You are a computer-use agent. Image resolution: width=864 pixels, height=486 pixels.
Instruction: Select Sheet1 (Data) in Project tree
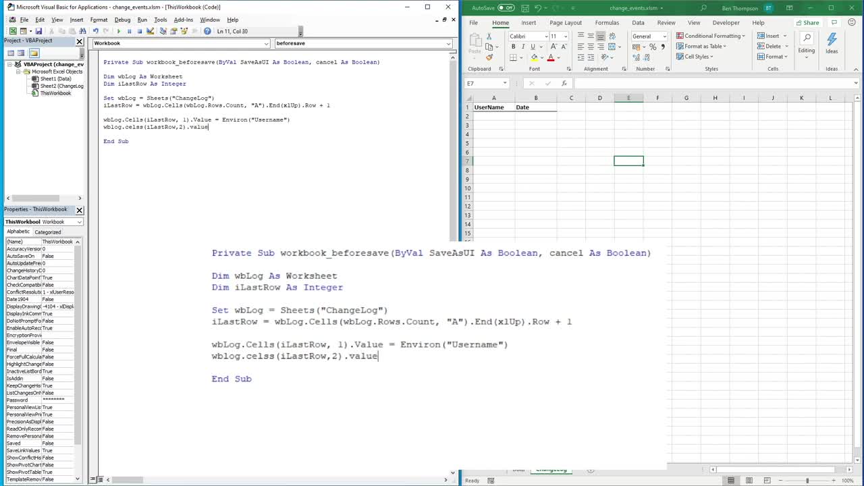55,79
